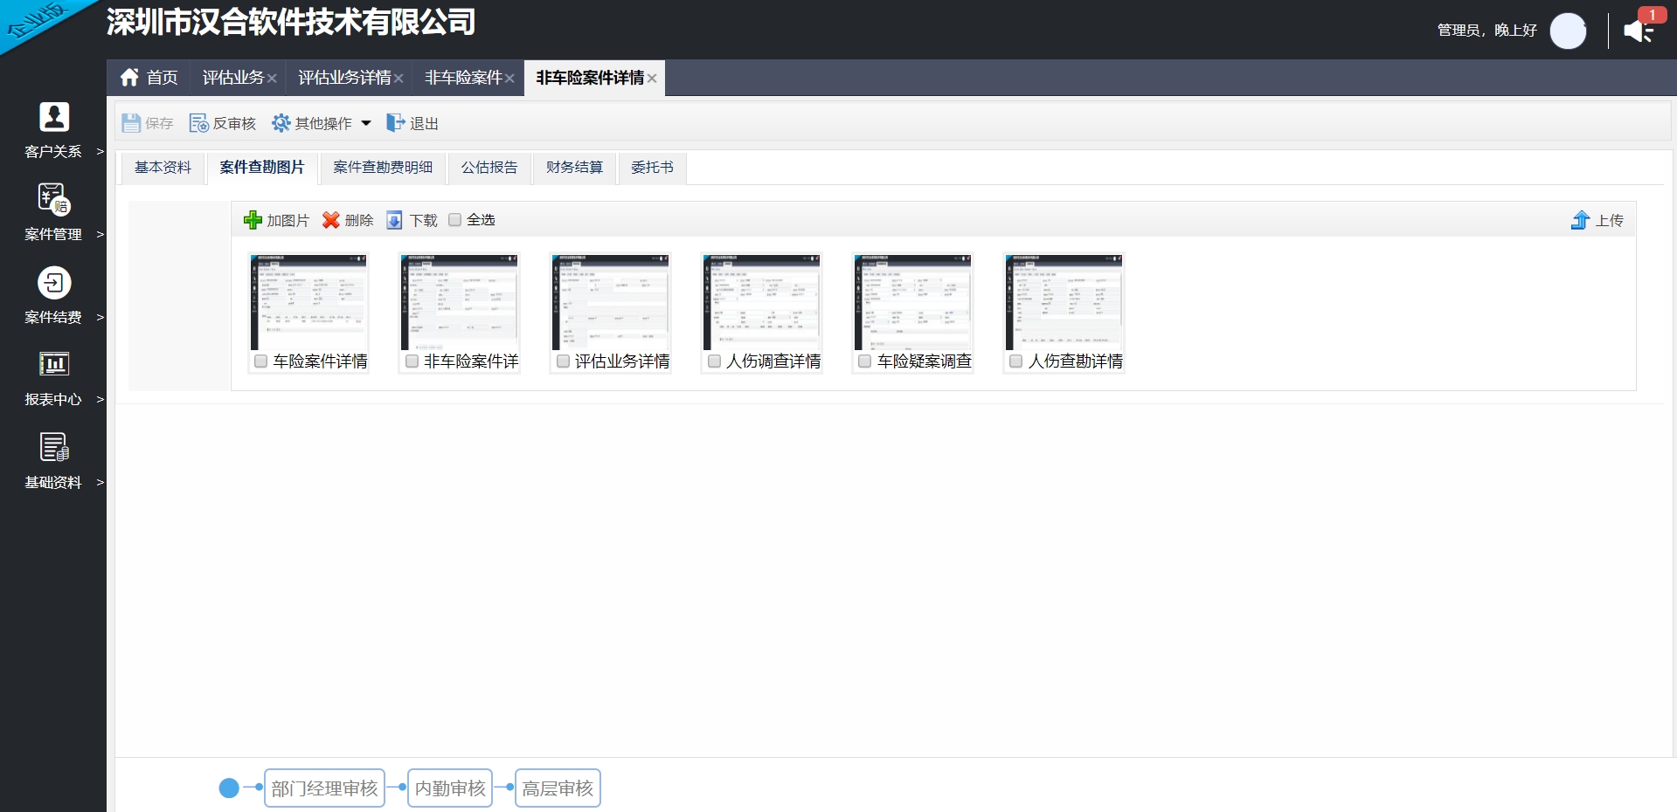Click the 上传 button label

pyautogui.click(x=1609, y=221)
